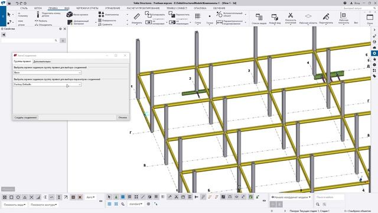
Task: Expand the Компоненты dropdown arrow
Action: (x=128, y=15)
